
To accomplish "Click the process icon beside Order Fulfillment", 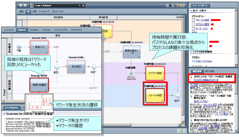I will [32, 6].
